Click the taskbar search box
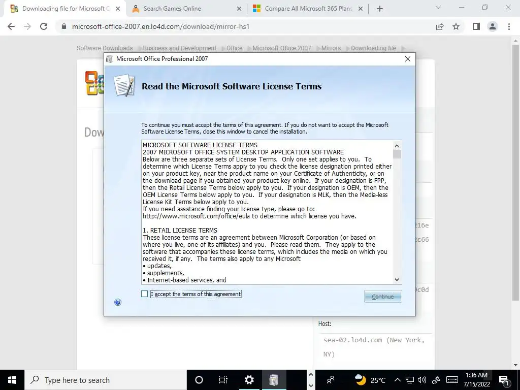This screenshot has height=390, width=520. coord(106,380)
